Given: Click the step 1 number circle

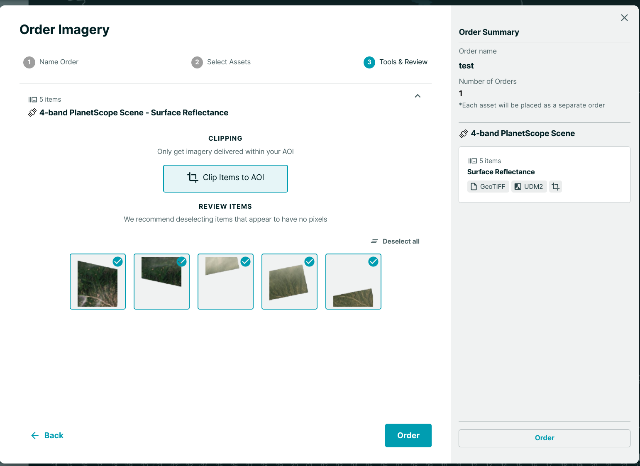Looking at the screenshot, I should coord(29,62).
